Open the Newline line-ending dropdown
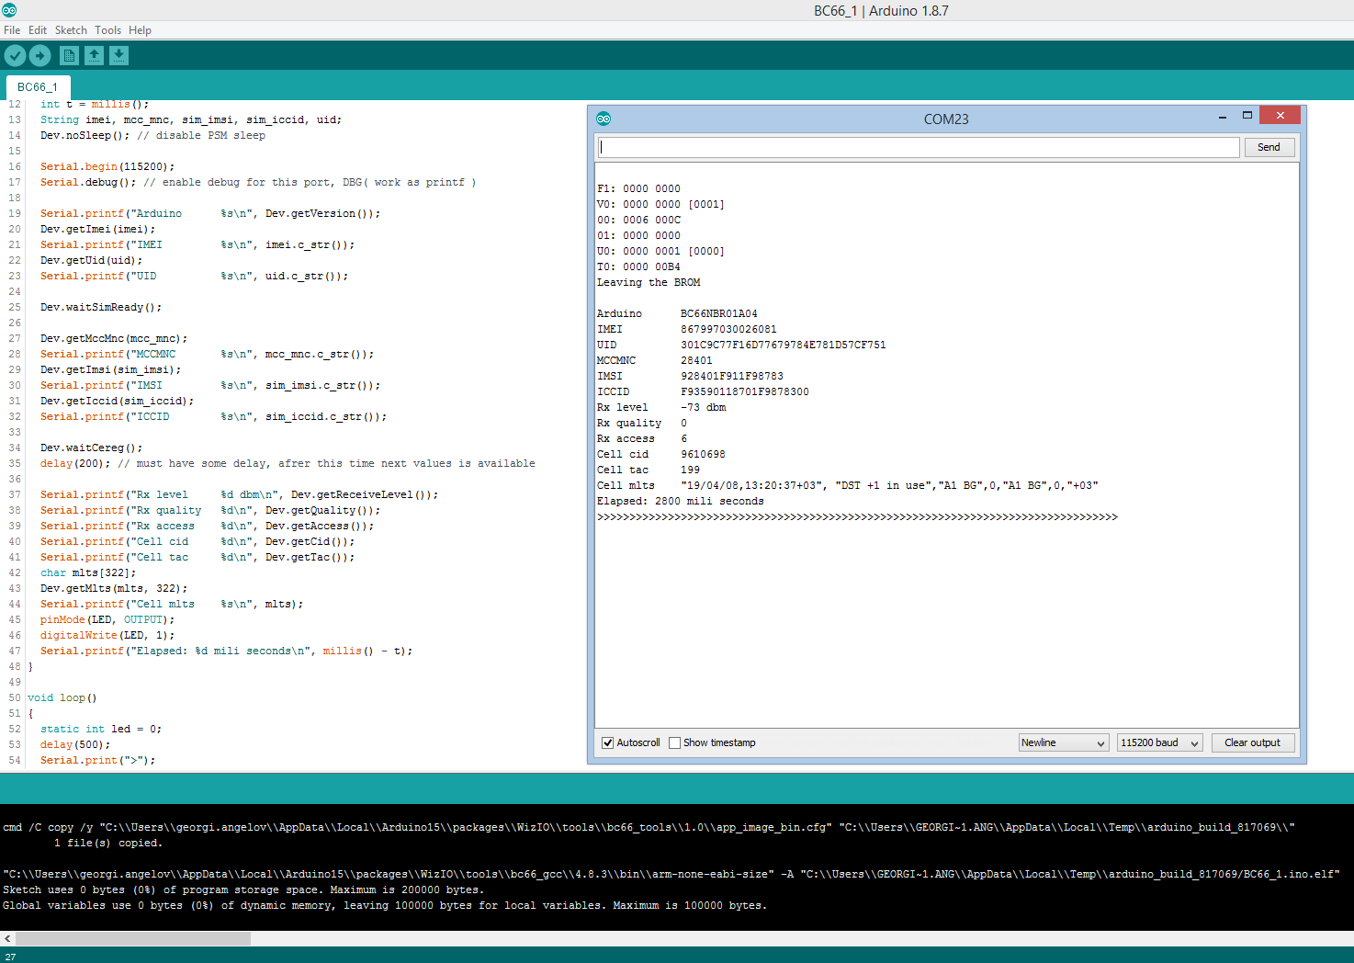This screenshot has height=963, width=1354. 1064,742
